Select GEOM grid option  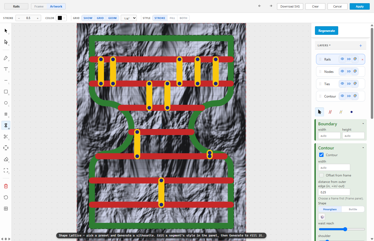112,18
